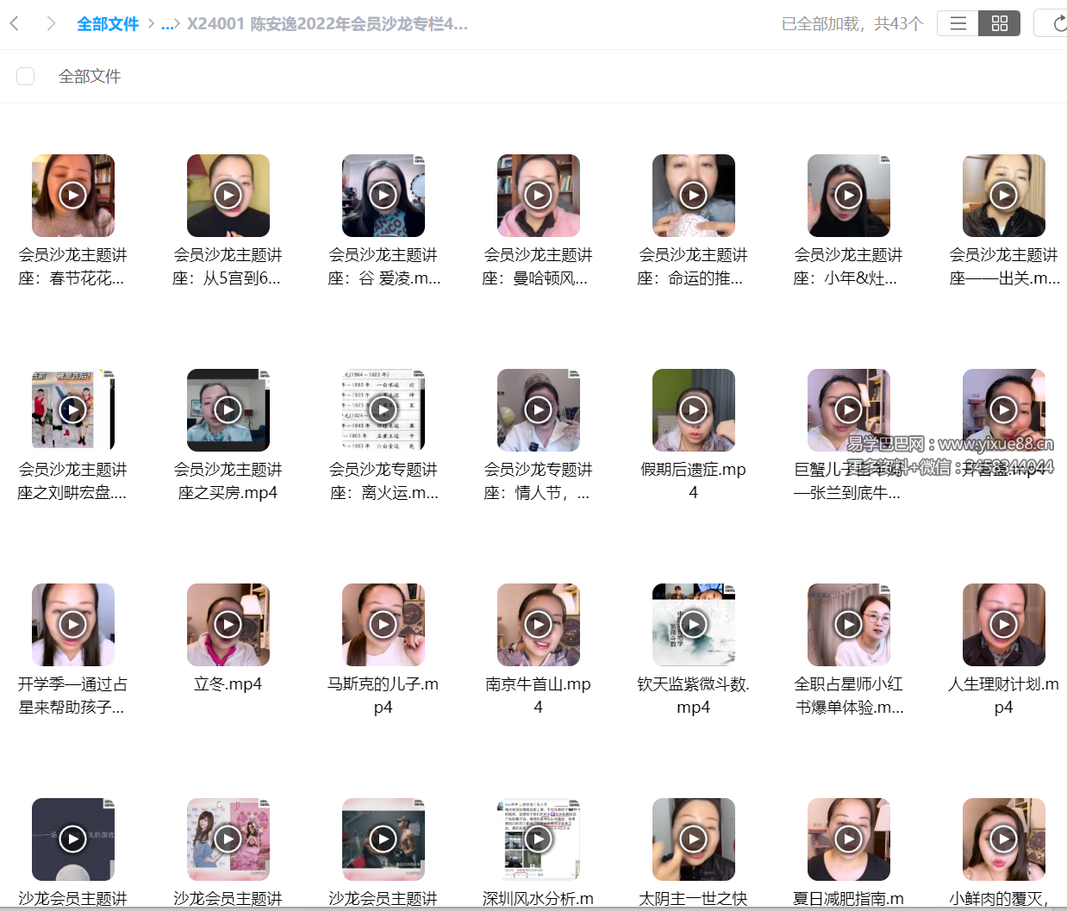
Task: Click the play icon on 南京牛首山.mp4
Action: [x=538, y=624]
